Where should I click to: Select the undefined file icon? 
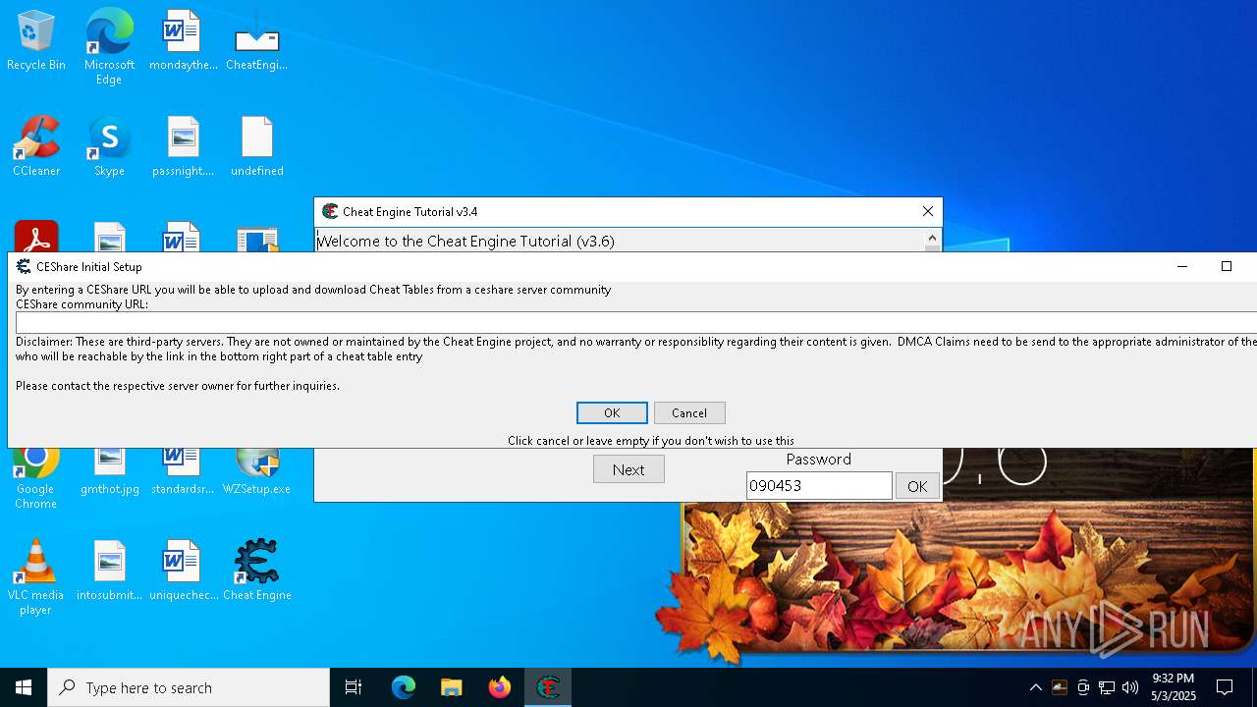pos(256,146)
